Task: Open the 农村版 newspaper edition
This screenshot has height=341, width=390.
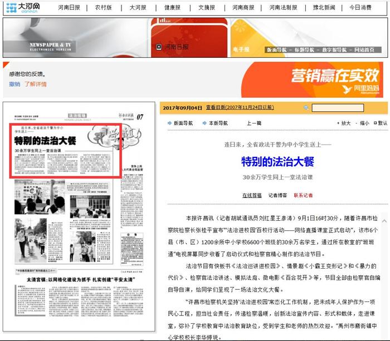Action: click(103, 8)
